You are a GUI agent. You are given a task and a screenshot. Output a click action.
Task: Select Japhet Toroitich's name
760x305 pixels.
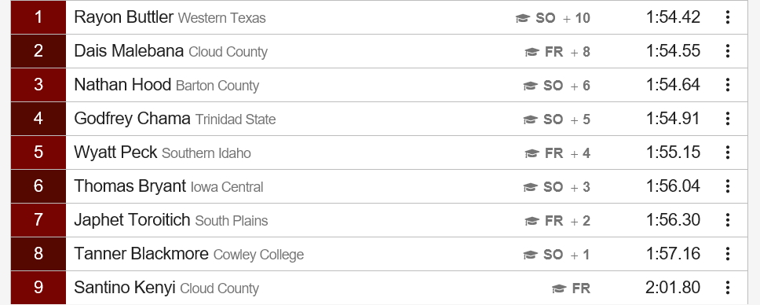[x=132, y=220]
